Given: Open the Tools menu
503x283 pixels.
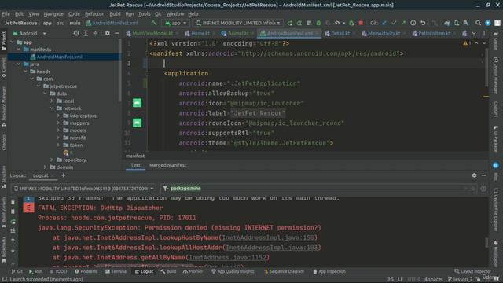Looking at the screenshot, I should 145,14.
